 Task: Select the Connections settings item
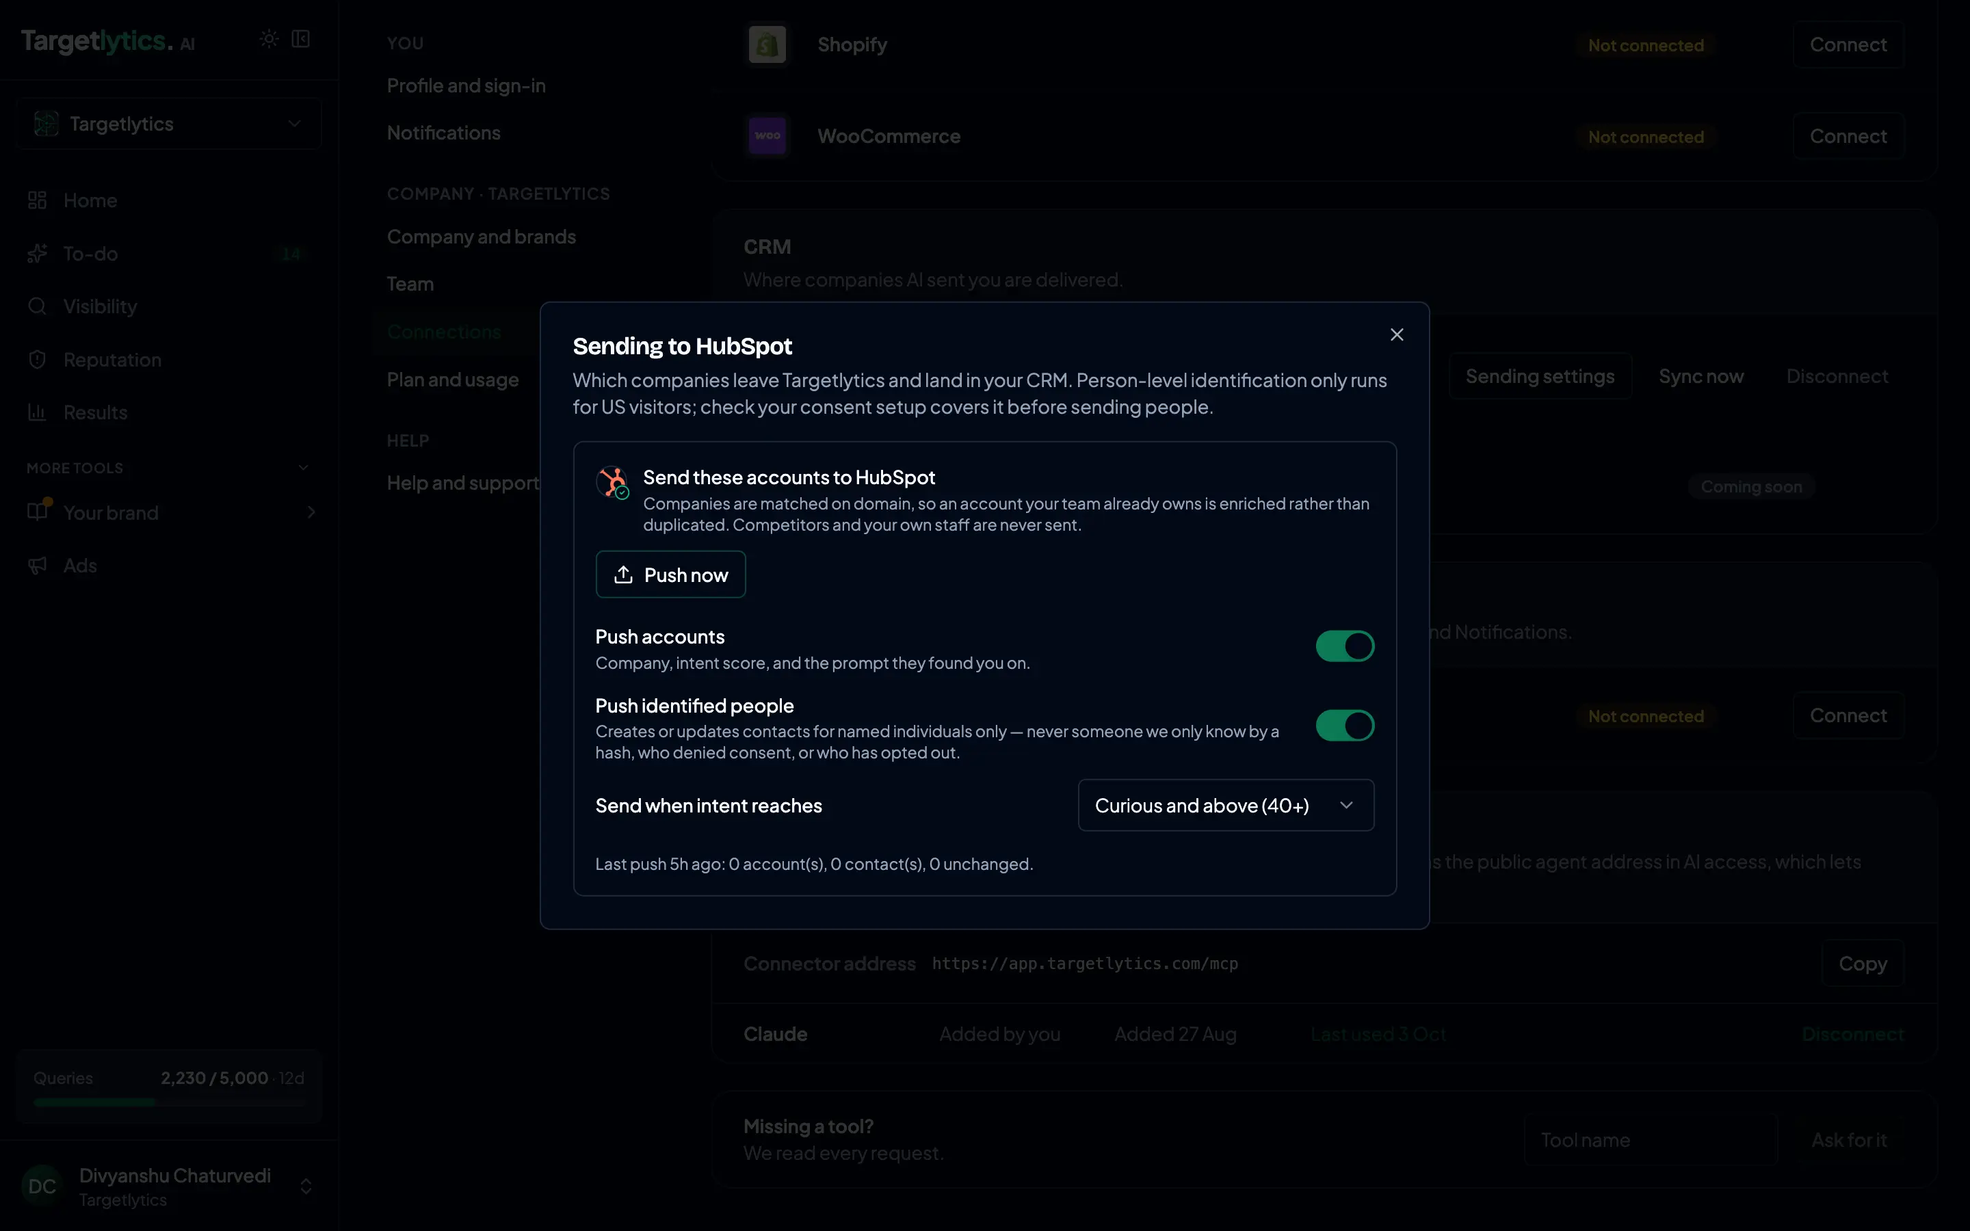pos(444,332)
